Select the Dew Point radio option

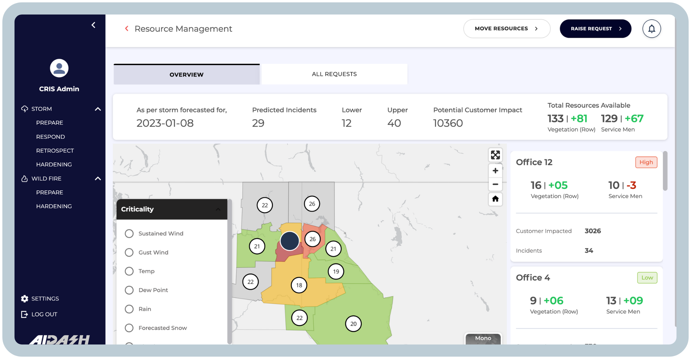pos(129,290)
